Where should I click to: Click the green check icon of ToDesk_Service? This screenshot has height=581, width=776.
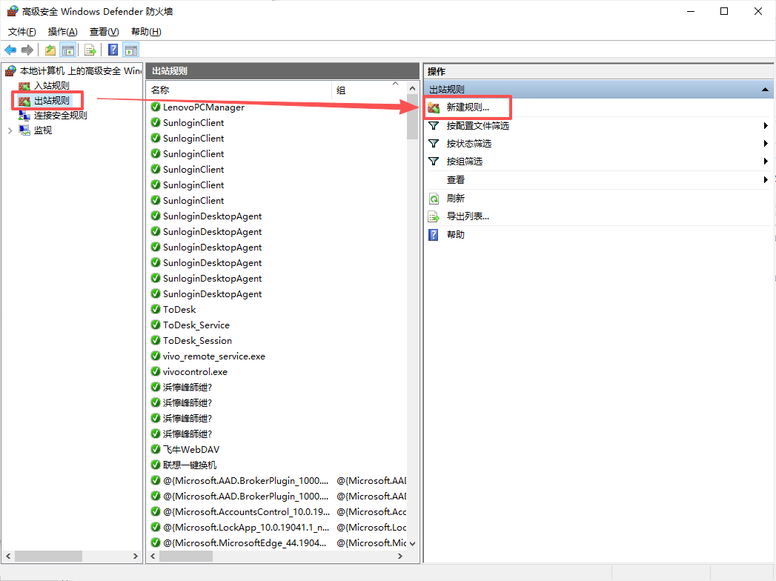[x=156, y=325]
